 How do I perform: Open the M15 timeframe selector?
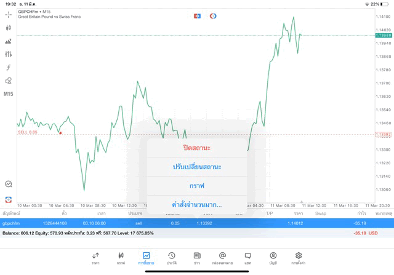[9, 94]
